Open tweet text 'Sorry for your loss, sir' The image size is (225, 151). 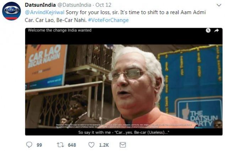point(92,12)
